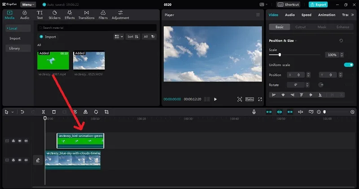The height and width of the screenshot is (189, 359).
Task: Select the Split tool in timeline toolbar
Action: 43,112
